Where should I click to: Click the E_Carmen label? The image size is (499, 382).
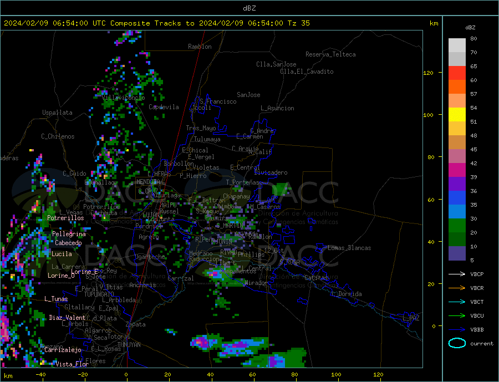(250, 136)
